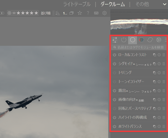Open the view switcher chevron dropdown
This screenshot has width=168, height=138.
point(165,4)
